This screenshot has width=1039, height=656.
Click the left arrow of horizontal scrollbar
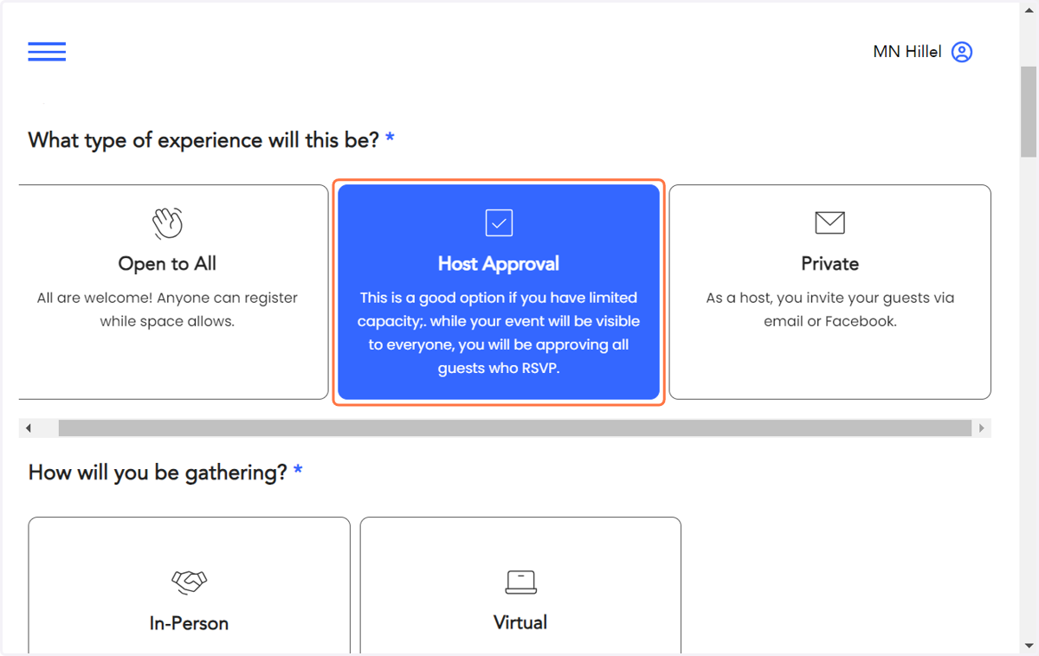point(29,428)
